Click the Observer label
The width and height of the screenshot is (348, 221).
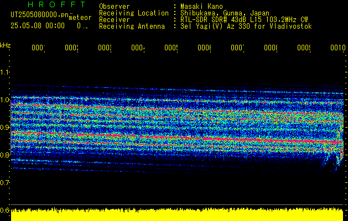pyautogui.click(x=115, y=6)
